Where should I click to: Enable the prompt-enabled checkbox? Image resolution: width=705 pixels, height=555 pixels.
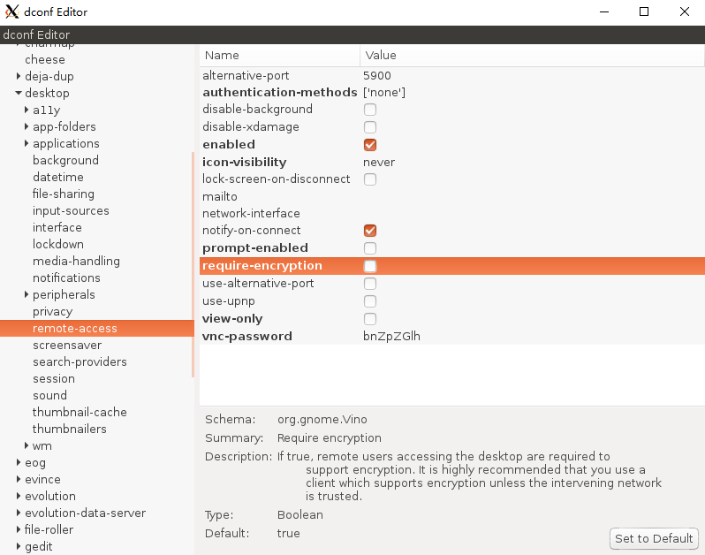tap(370, 248)
